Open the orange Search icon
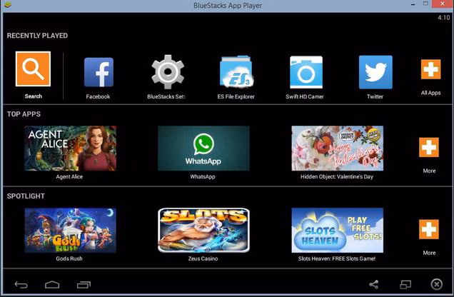454x297 pixels. pos(33,69)
